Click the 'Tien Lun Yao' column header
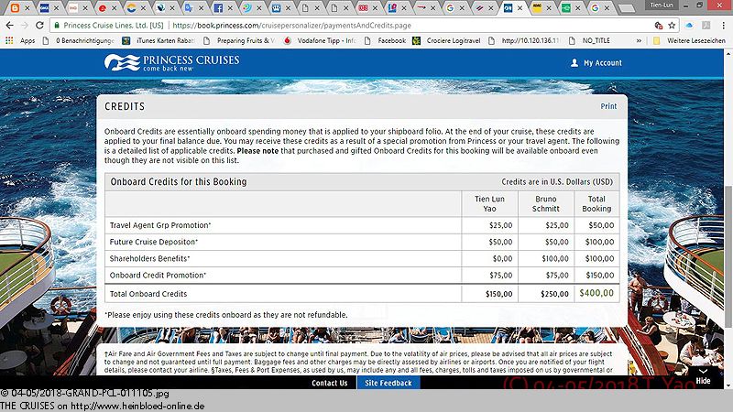This screenshot has height=412, width=733. click(489, 203)
